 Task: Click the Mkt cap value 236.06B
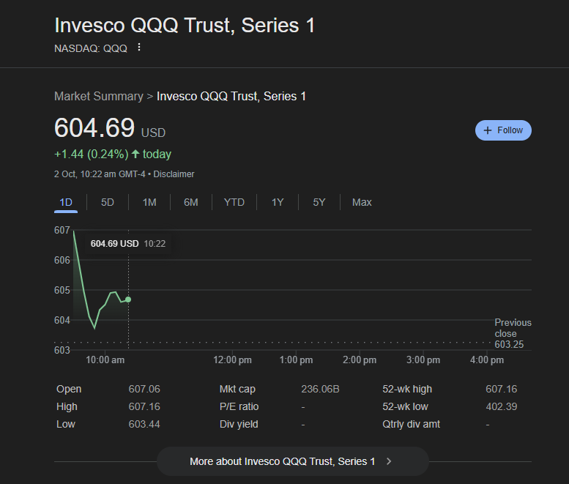click(x=320, y=389)
